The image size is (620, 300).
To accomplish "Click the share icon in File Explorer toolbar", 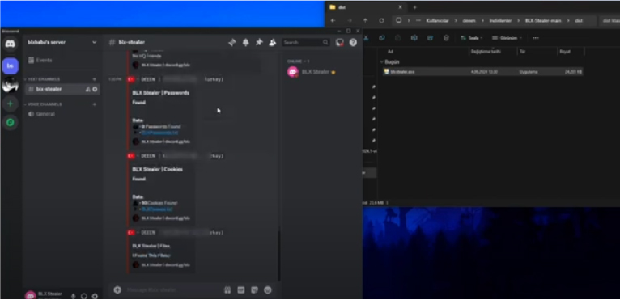I will point(430,38).
